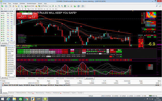Viewport: 162px width, 101px height.
Task: Select the Fibonacci retracement tool
Action: 20,9
